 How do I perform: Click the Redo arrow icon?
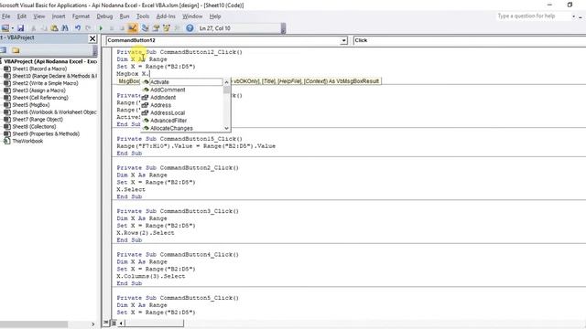click(88, 28)
